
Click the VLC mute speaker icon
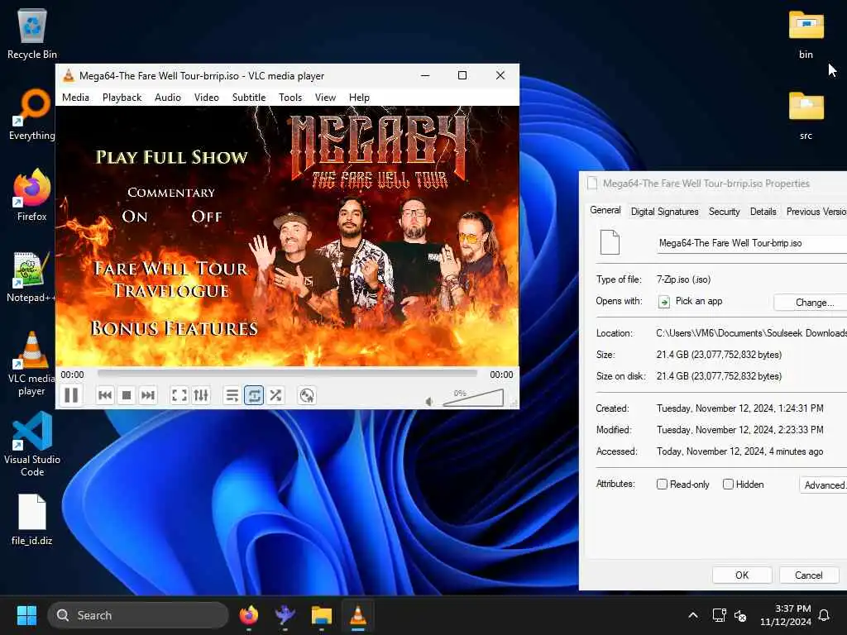(x=429, y=401)
